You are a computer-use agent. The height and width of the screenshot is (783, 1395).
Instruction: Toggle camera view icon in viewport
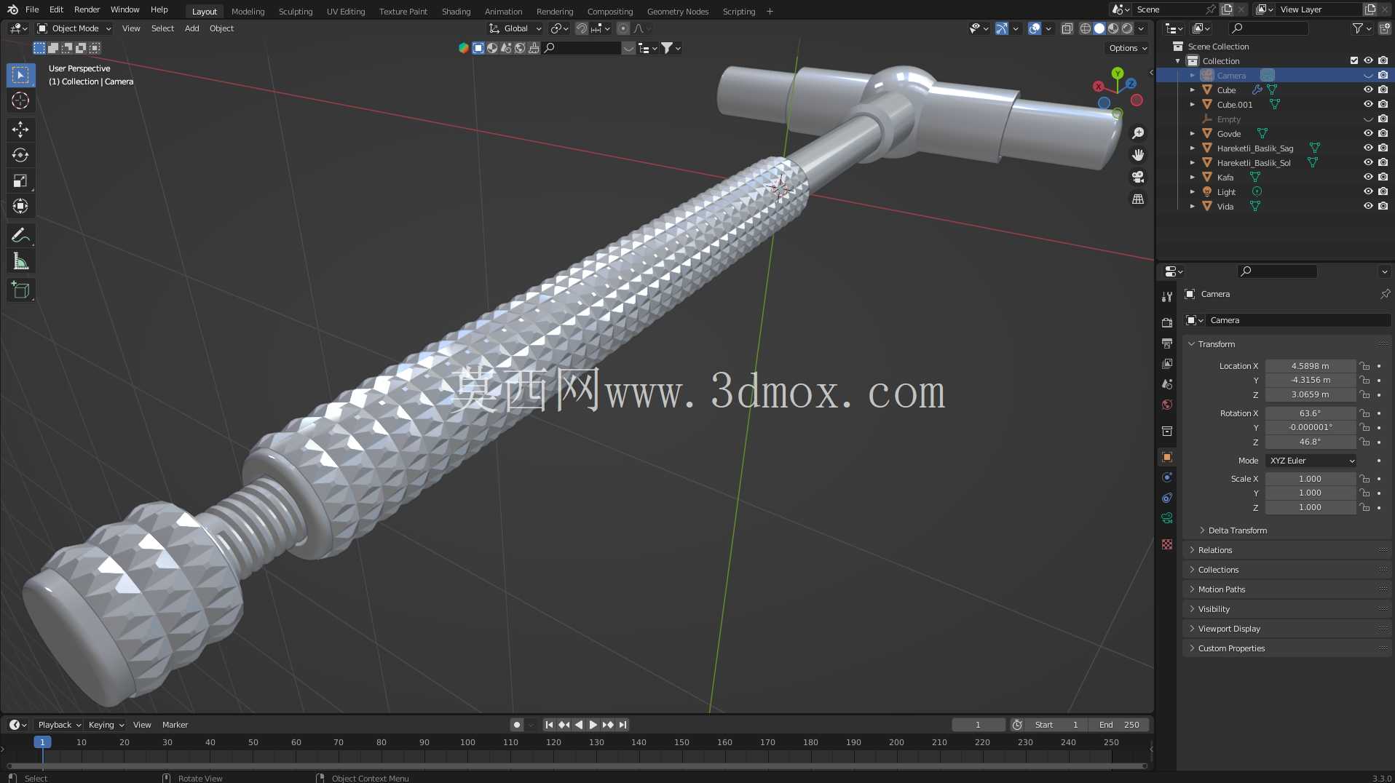1138,177
